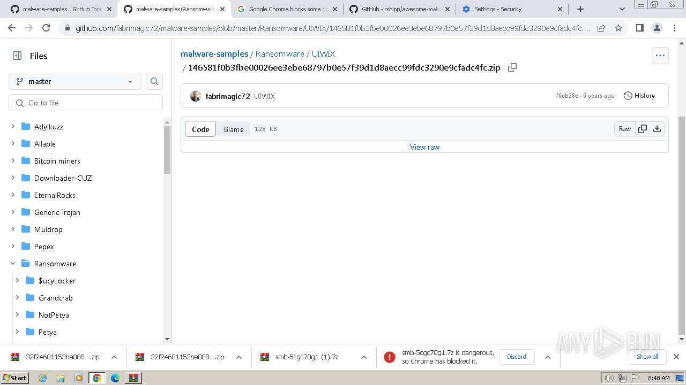The image size is (686, 385).
Task: Open the Grandcrab folder
Action: click(55, 298)
